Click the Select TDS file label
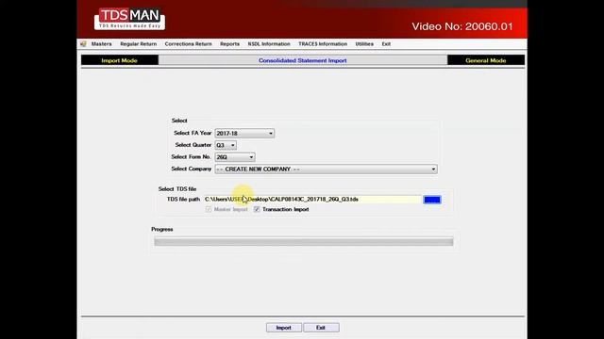The width and height of the screenshot is (604, 339). 177,189
